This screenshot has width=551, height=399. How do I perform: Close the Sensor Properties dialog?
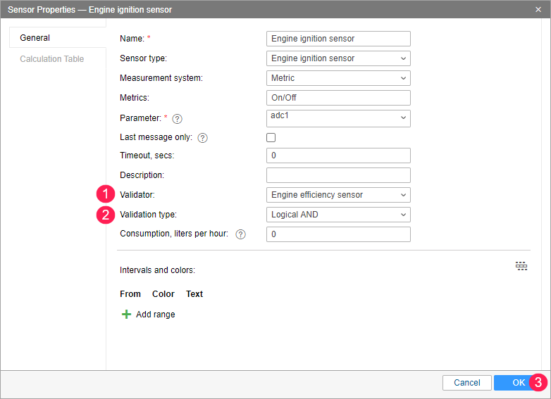(538, 9)
